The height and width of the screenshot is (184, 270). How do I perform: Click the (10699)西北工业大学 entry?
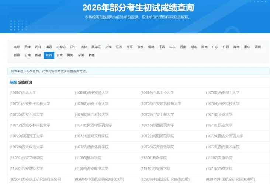point(157,93)
